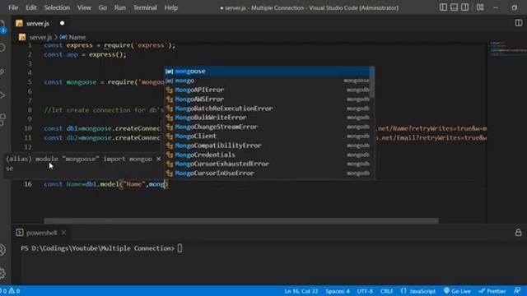Choose MongoBatchReExecutionError suggestion
527x296 pixels.
coord(267,109)
